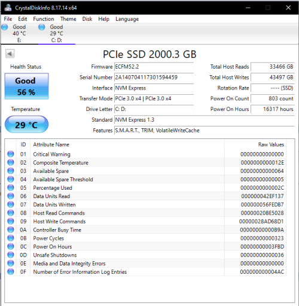
Task: Click the Firmware field ECFM52.2
Action: point(154,67)
